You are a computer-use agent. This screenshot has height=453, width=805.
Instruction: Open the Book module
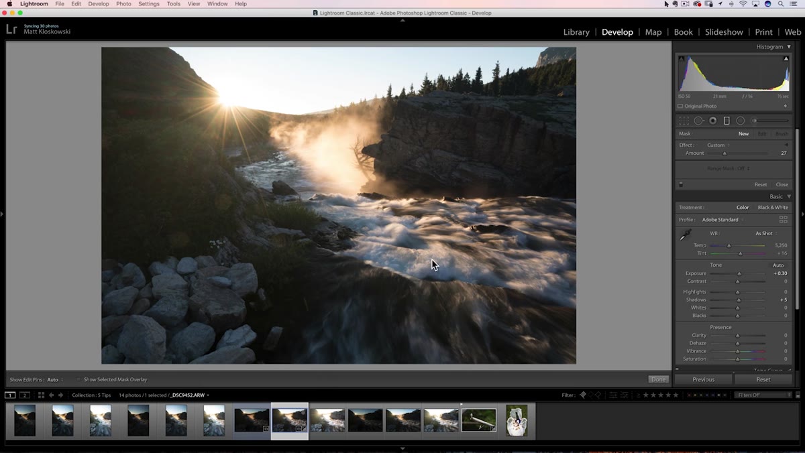tap(683, 32)
